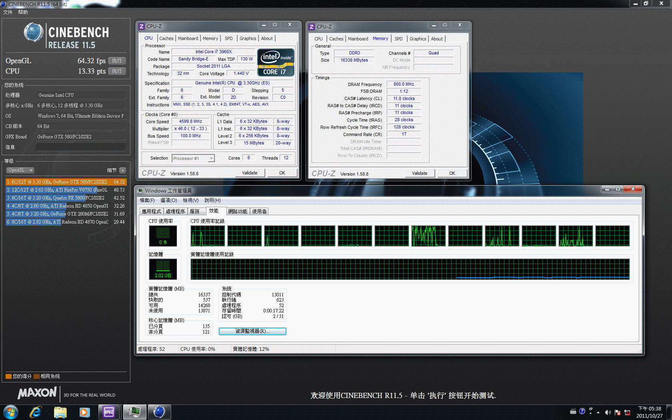Open 檢視(V) menu in Task Manager

coord(191,200)
